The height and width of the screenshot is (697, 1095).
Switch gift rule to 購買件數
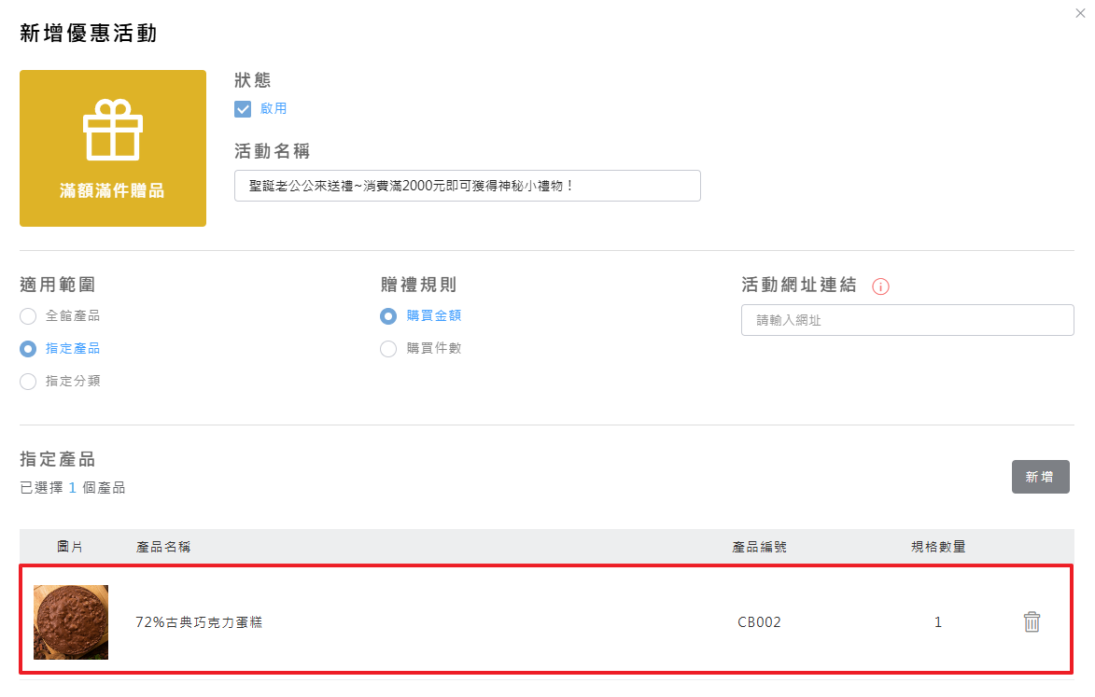pyautogui.click(x=388, y=349)
